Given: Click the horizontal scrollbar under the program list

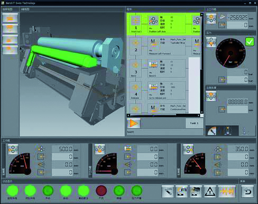Looking at the screenshot, I should (163, 115).
